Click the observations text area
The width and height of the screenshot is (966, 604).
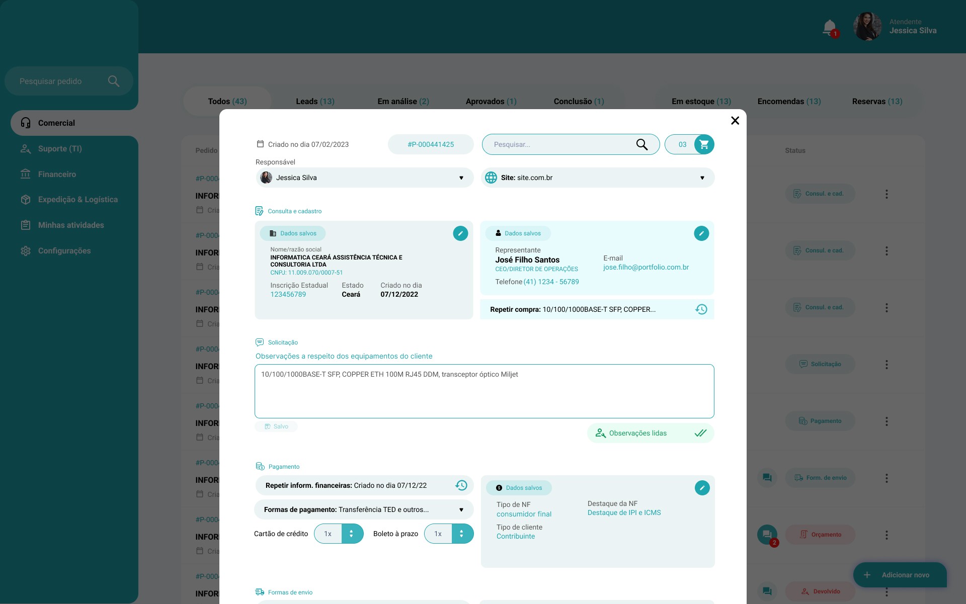point(484,391)
